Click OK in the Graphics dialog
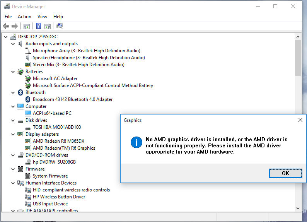Image resolution: width=307 pixels, height=222 pixels. pyautogui.click(x=285, y=173)
